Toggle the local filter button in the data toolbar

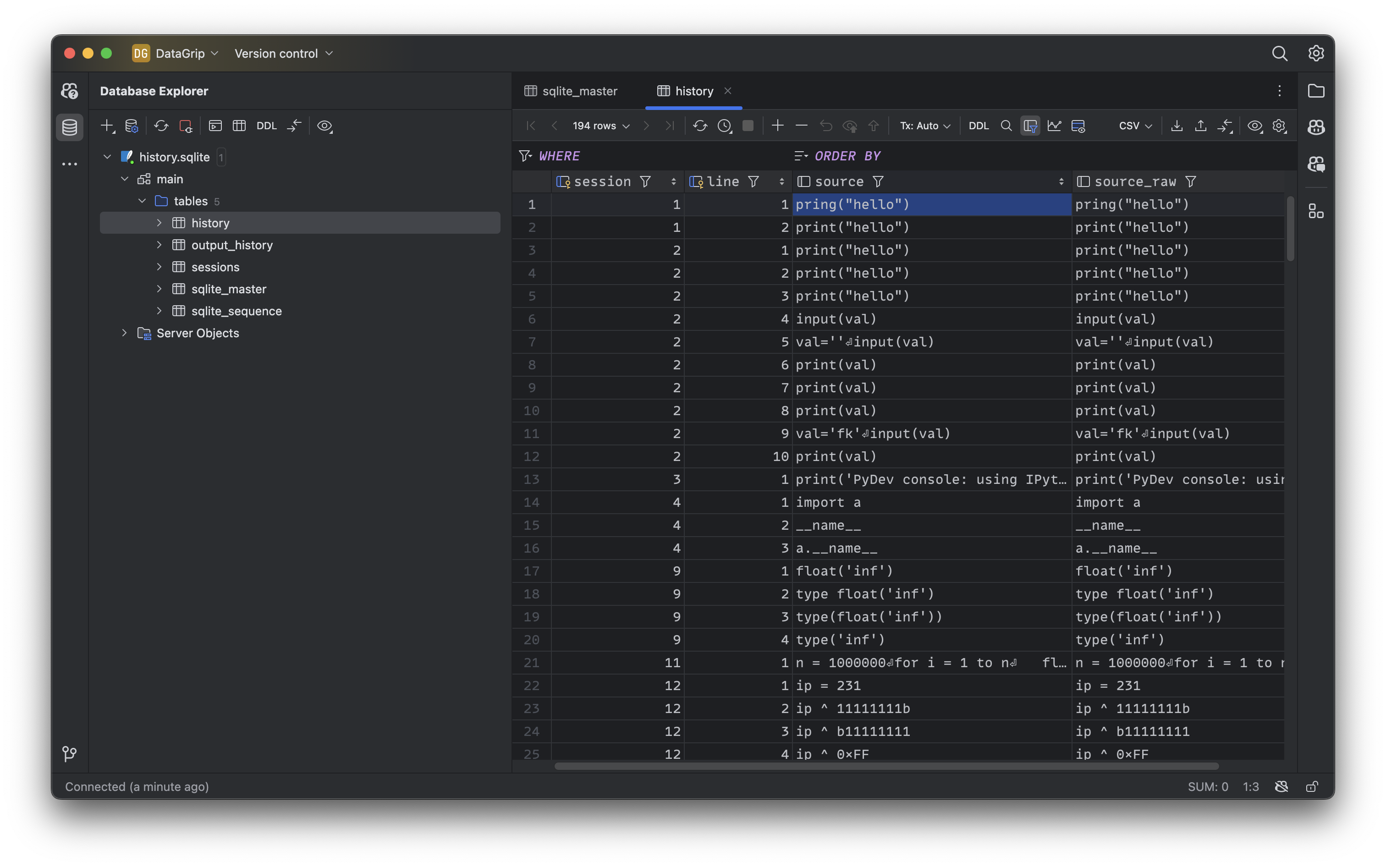point(1030,126)
